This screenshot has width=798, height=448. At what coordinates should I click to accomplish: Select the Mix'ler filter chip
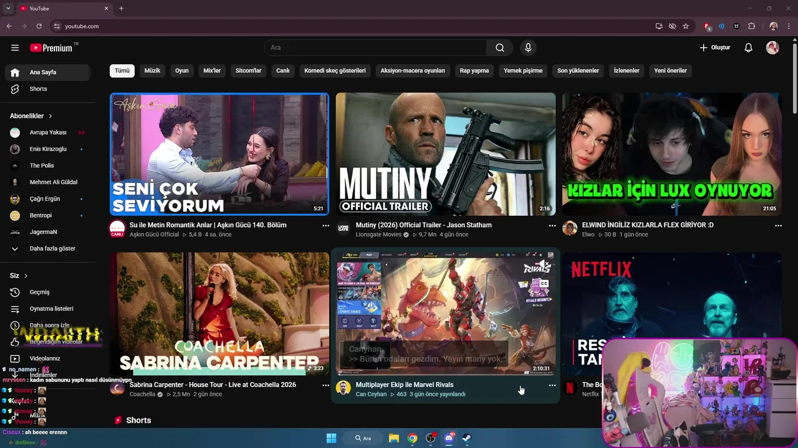pos(212,71)
